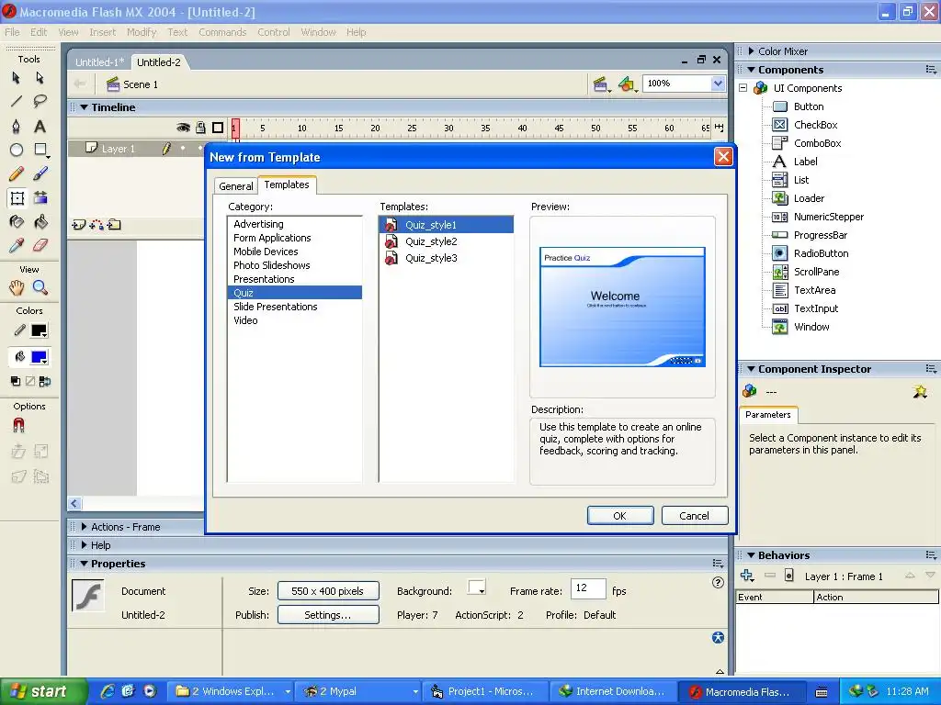Screen dimensions: 941x705
Task: Click the Add Behavior plus icon
Action: click(746, 576)
